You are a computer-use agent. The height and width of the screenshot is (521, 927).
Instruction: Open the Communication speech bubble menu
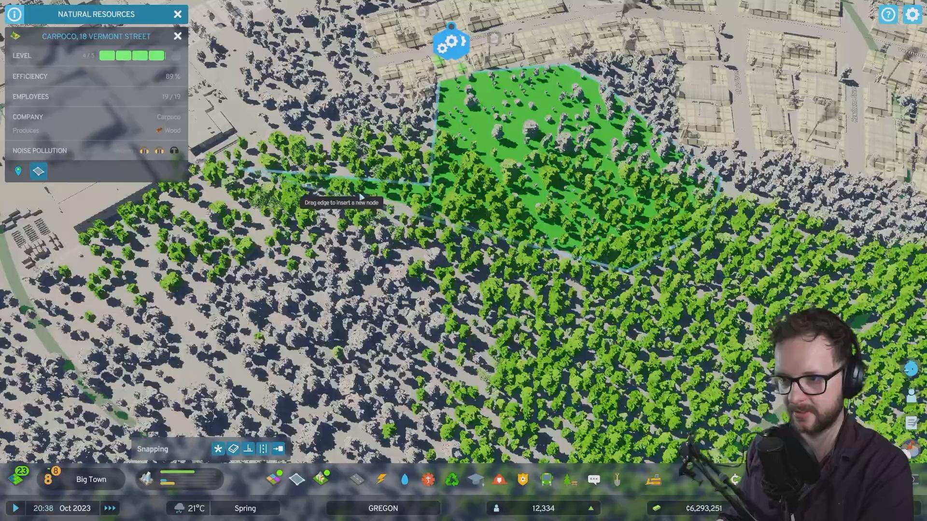(x=594, y=479)
